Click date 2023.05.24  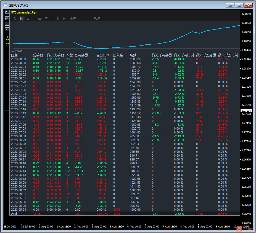tap(19, 210)
